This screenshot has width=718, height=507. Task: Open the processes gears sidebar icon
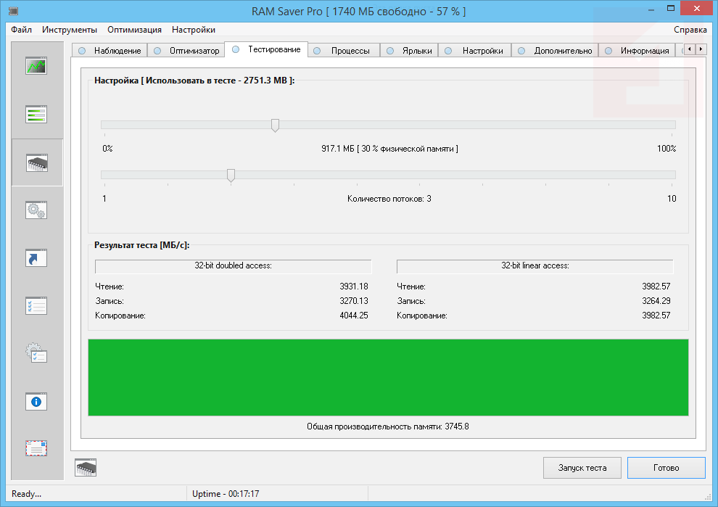pyautogui.click(x=36, y=210)
